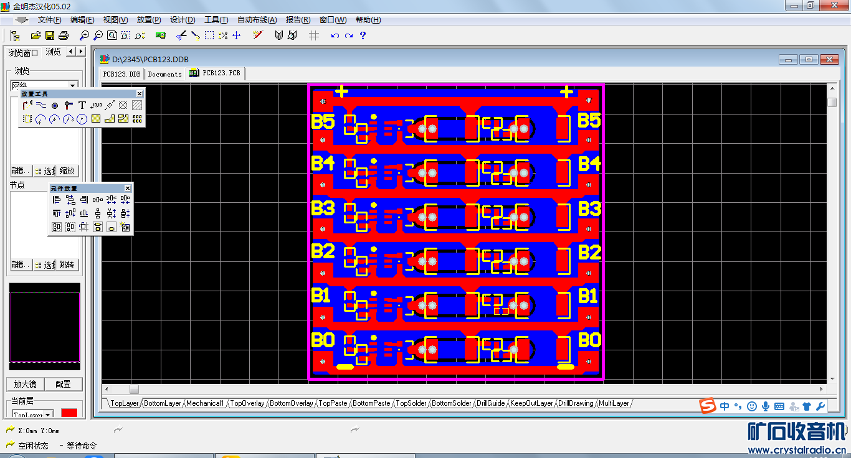Click the red current layer color swatch
The height and width of the screenshot is (458, 851).
(x=69, y=413)
